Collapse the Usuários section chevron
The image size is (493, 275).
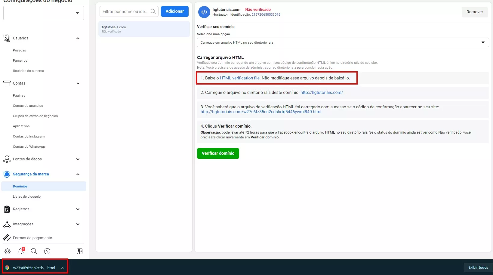point(78,38)
